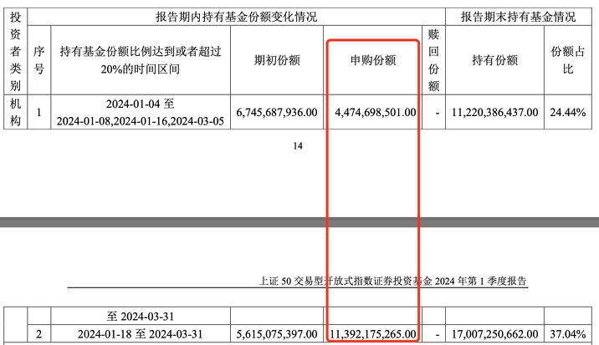Viewport: 599px width, 345px height.
Task: Click percentage 37.04%
Action: 568,334
